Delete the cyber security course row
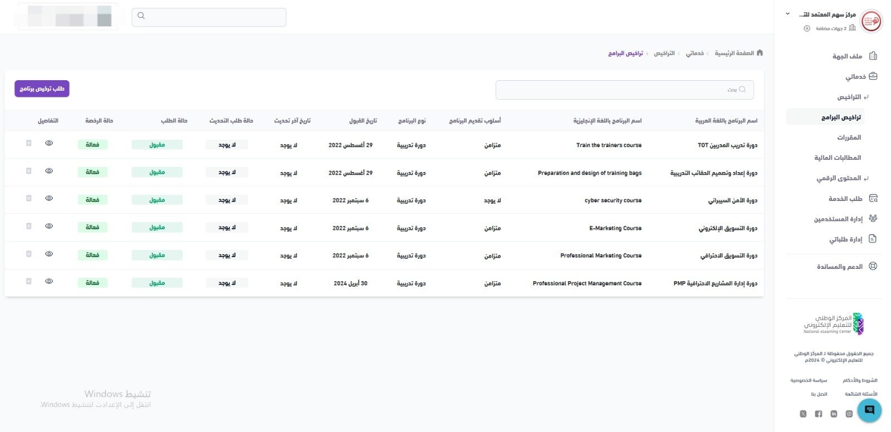Screen dimensions: 891x432 point(29,199)
